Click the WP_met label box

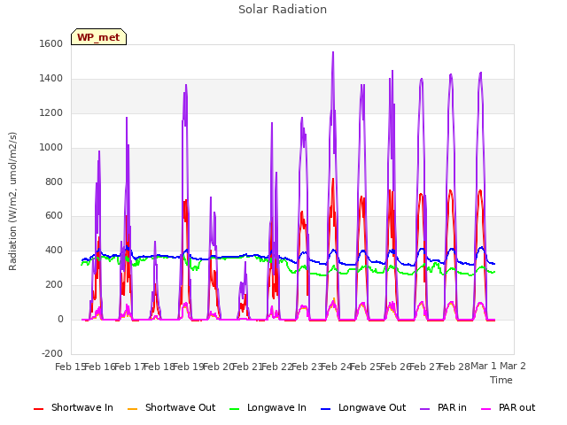point(98,37)
